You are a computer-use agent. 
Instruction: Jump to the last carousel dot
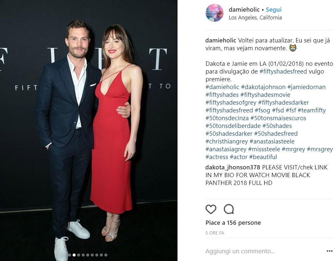(106, 255)
